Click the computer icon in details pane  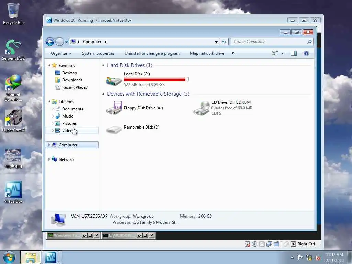(58, 220)
